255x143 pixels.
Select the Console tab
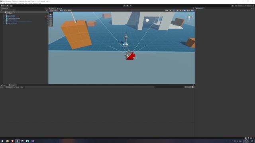(x=12, y=85)
